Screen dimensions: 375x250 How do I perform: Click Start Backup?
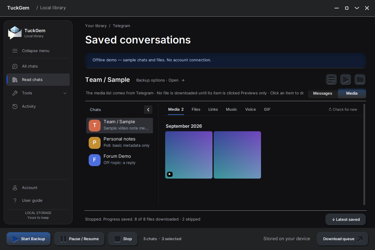[29, 239]
